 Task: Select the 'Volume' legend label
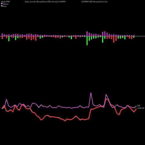(6, 4)
